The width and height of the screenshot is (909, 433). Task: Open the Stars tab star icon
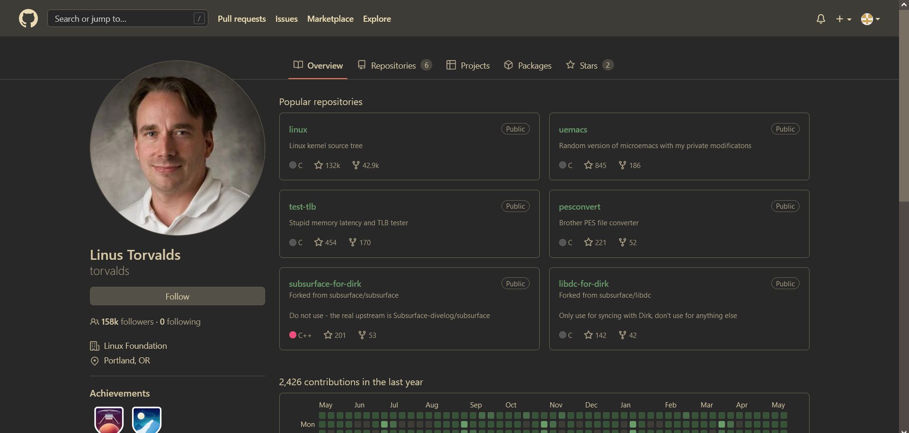pyautogui.click(x=570, y=65)
